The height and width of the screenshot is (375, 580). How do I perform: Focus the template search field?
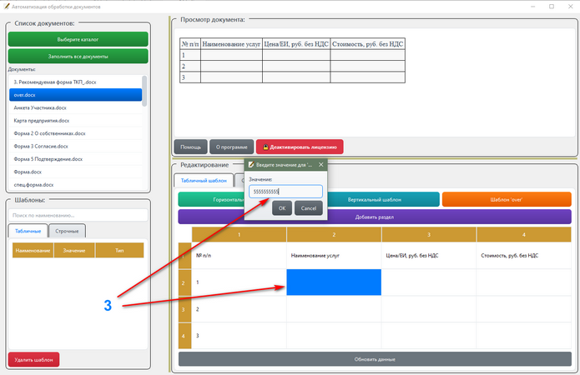(x=78, y=215)
